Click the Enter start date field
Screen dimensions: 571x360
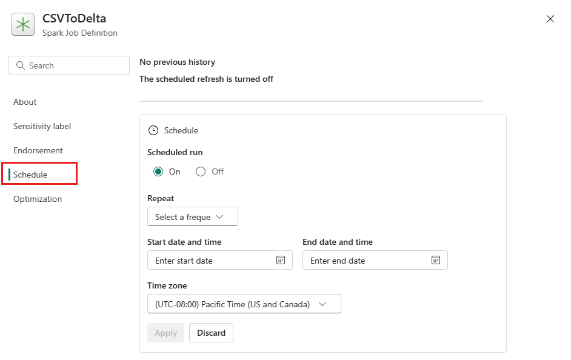tap(212, 260)
